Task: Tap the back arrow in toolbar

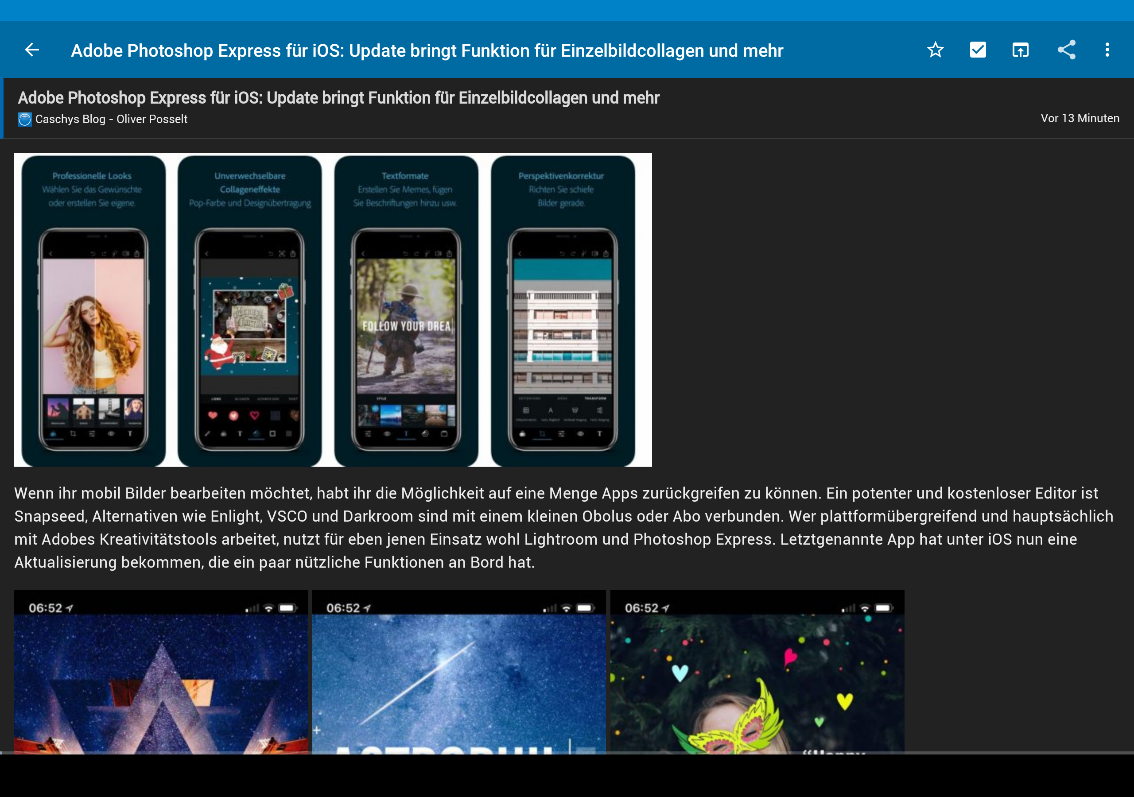Action: 32,50
